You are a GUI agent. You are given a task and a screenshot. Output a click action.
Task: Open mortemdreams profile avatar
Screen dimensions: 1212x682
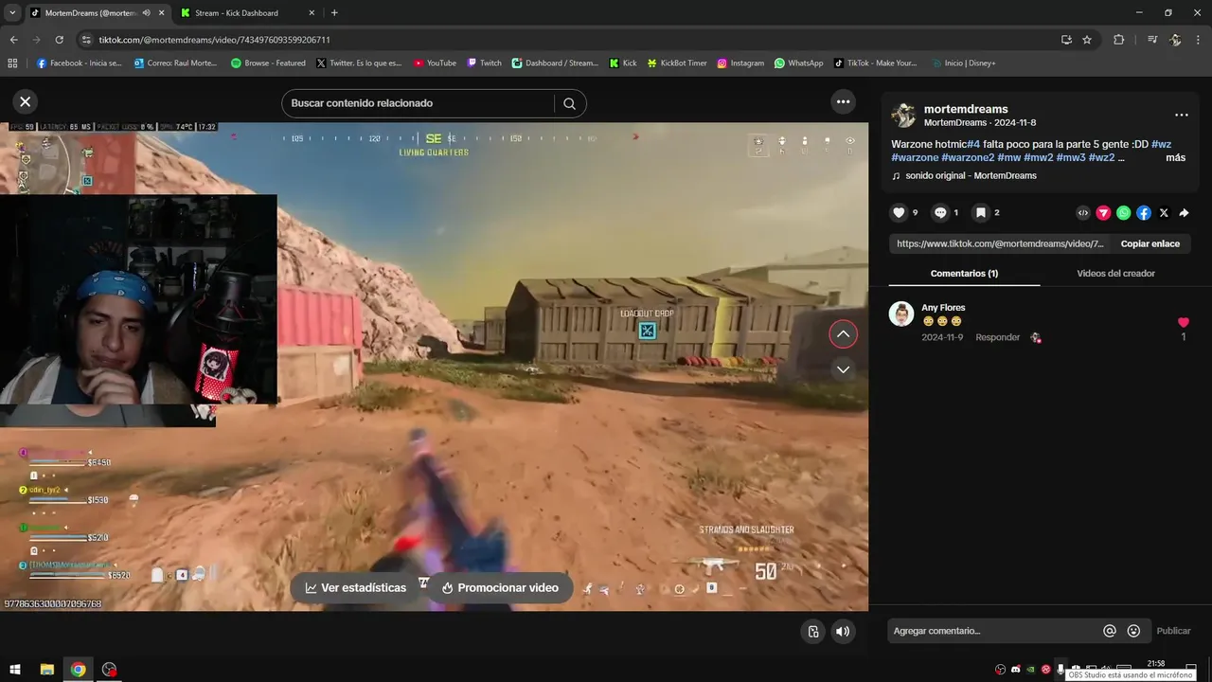point(903,115)
